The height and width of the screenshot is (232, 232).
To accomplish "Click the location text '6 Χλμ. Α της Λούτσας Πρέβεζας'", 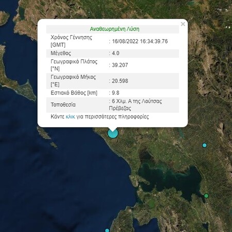I will pyautogui.click(x=136, y=105).
